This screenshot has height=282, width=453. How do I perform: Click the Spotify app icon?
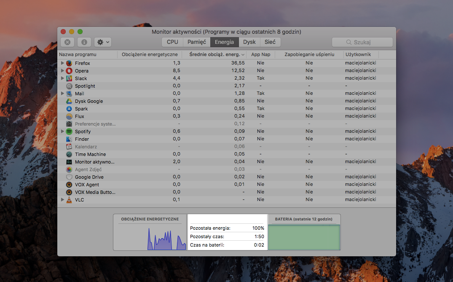point(69,132)
